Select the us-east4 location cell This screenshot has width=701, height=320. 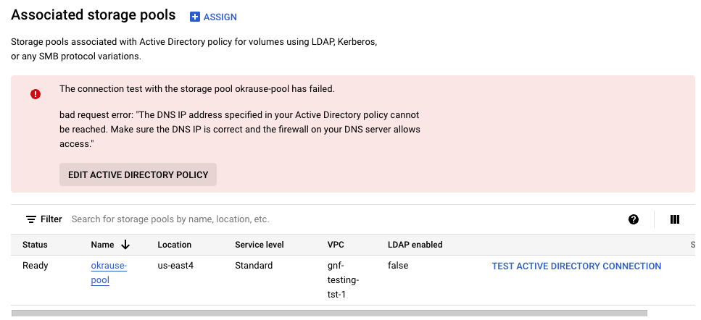175,266
